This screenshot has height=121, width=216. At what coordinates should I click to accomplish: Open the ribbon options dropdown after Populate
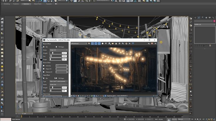pos(56,4)
